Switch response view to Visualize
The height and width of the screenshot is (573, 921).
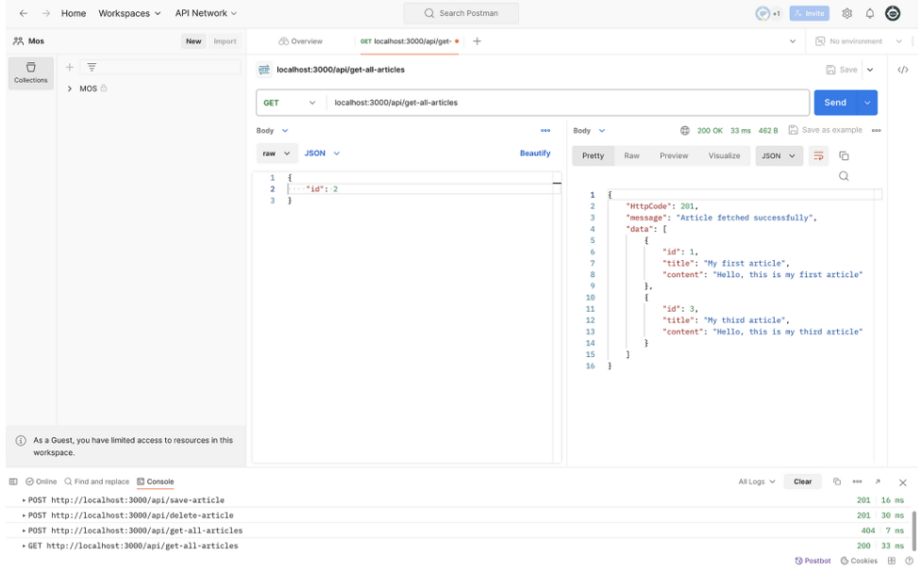pyautogui.click(x=724, y=156)
